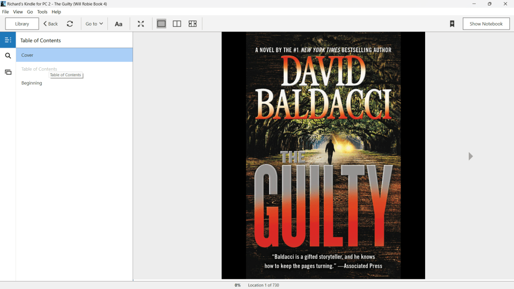
Task: Select Beginning in Table of Contents
Action: click(32, 83)
